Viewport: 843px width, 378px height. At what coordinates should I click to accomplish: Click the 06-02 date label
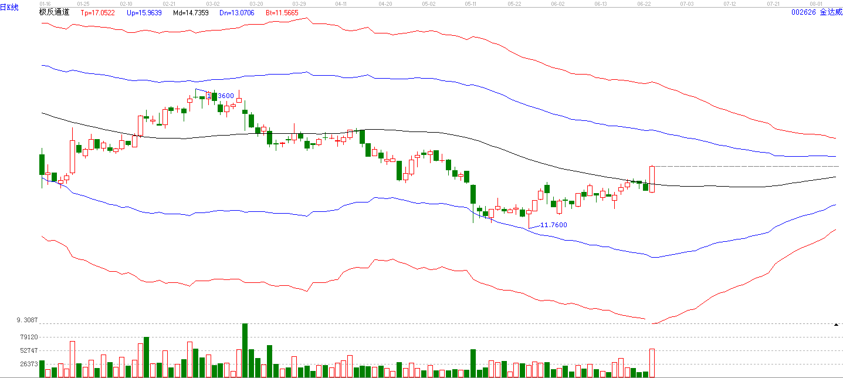pyautogui.click(x=558, y=4)
